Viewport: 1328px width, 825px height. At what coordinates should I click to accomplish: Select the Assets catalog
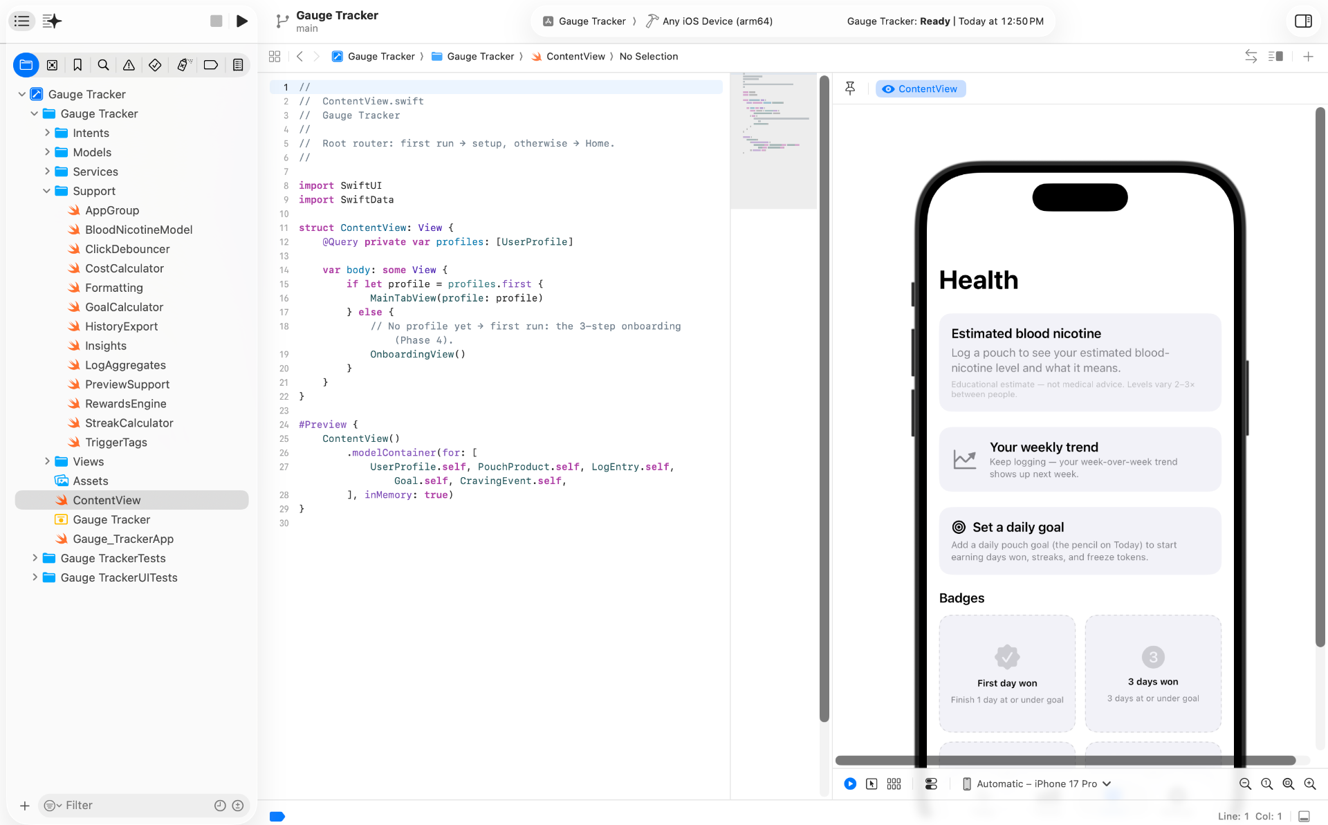(x=91, y=481)
